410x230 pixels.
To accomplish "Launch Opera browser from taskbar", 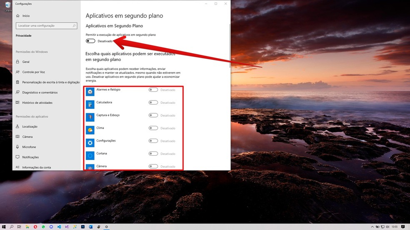I will (x=35, y=227).
